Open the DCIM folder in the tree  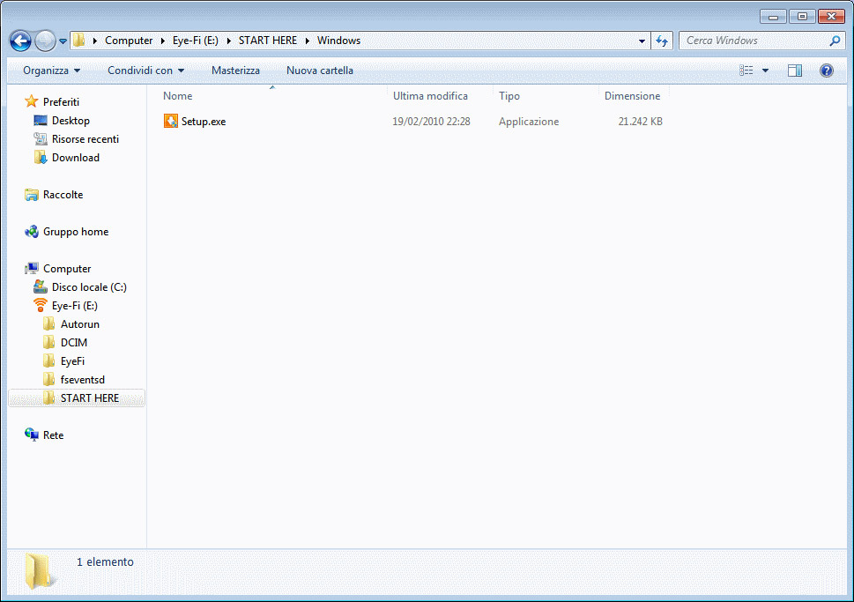tap(74, 343)
